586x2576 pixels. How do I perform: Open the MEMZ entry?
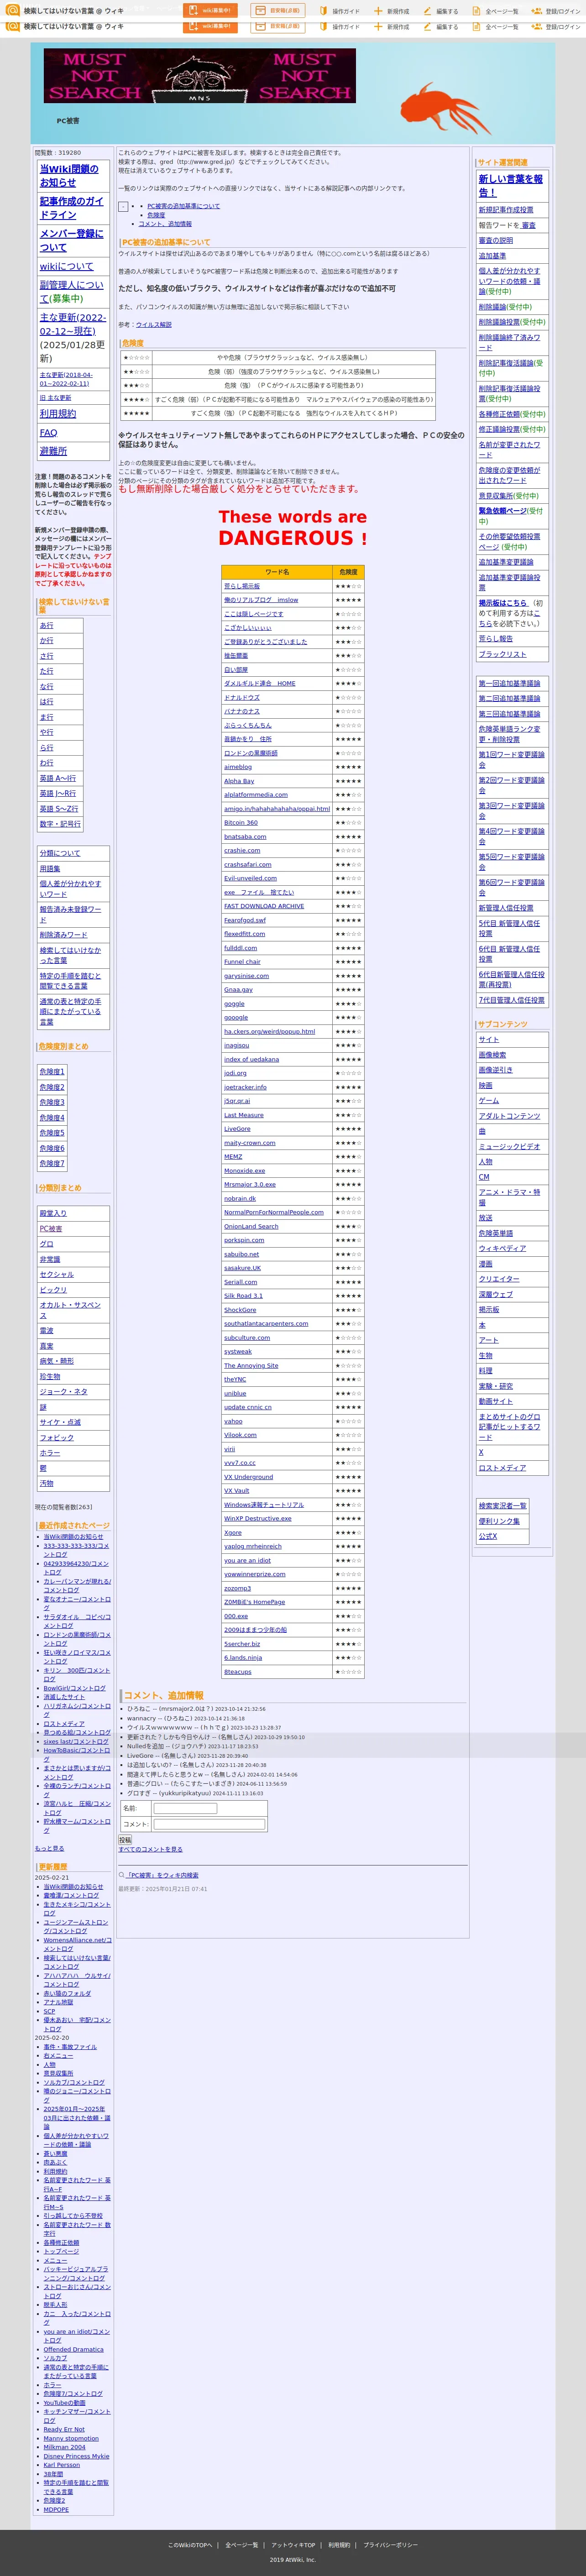(233, 1157)
